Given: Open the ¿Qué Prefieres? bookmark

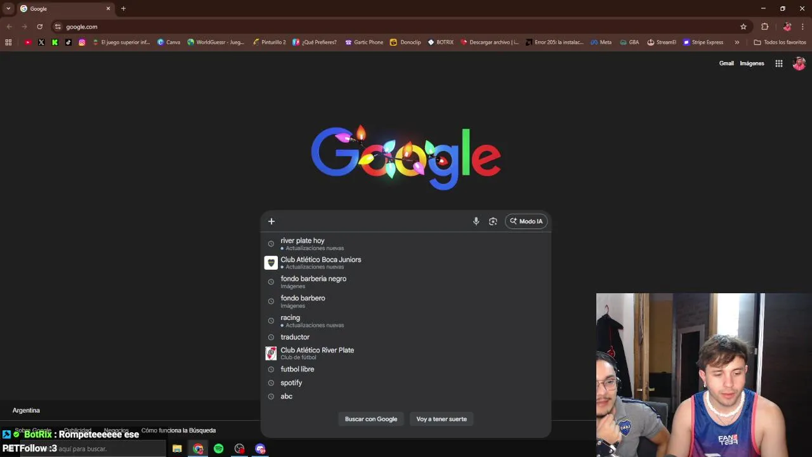Looking at the screenshot, I should click(x=315, y=43).
